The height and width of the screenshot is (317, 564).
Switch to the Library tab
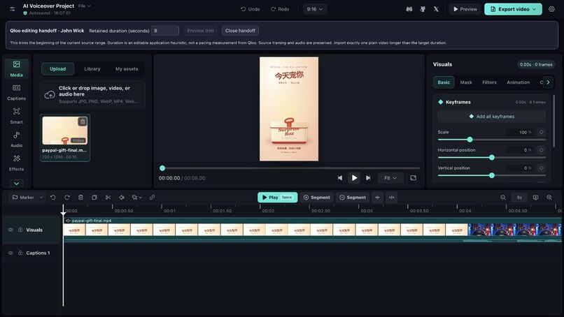92,69
